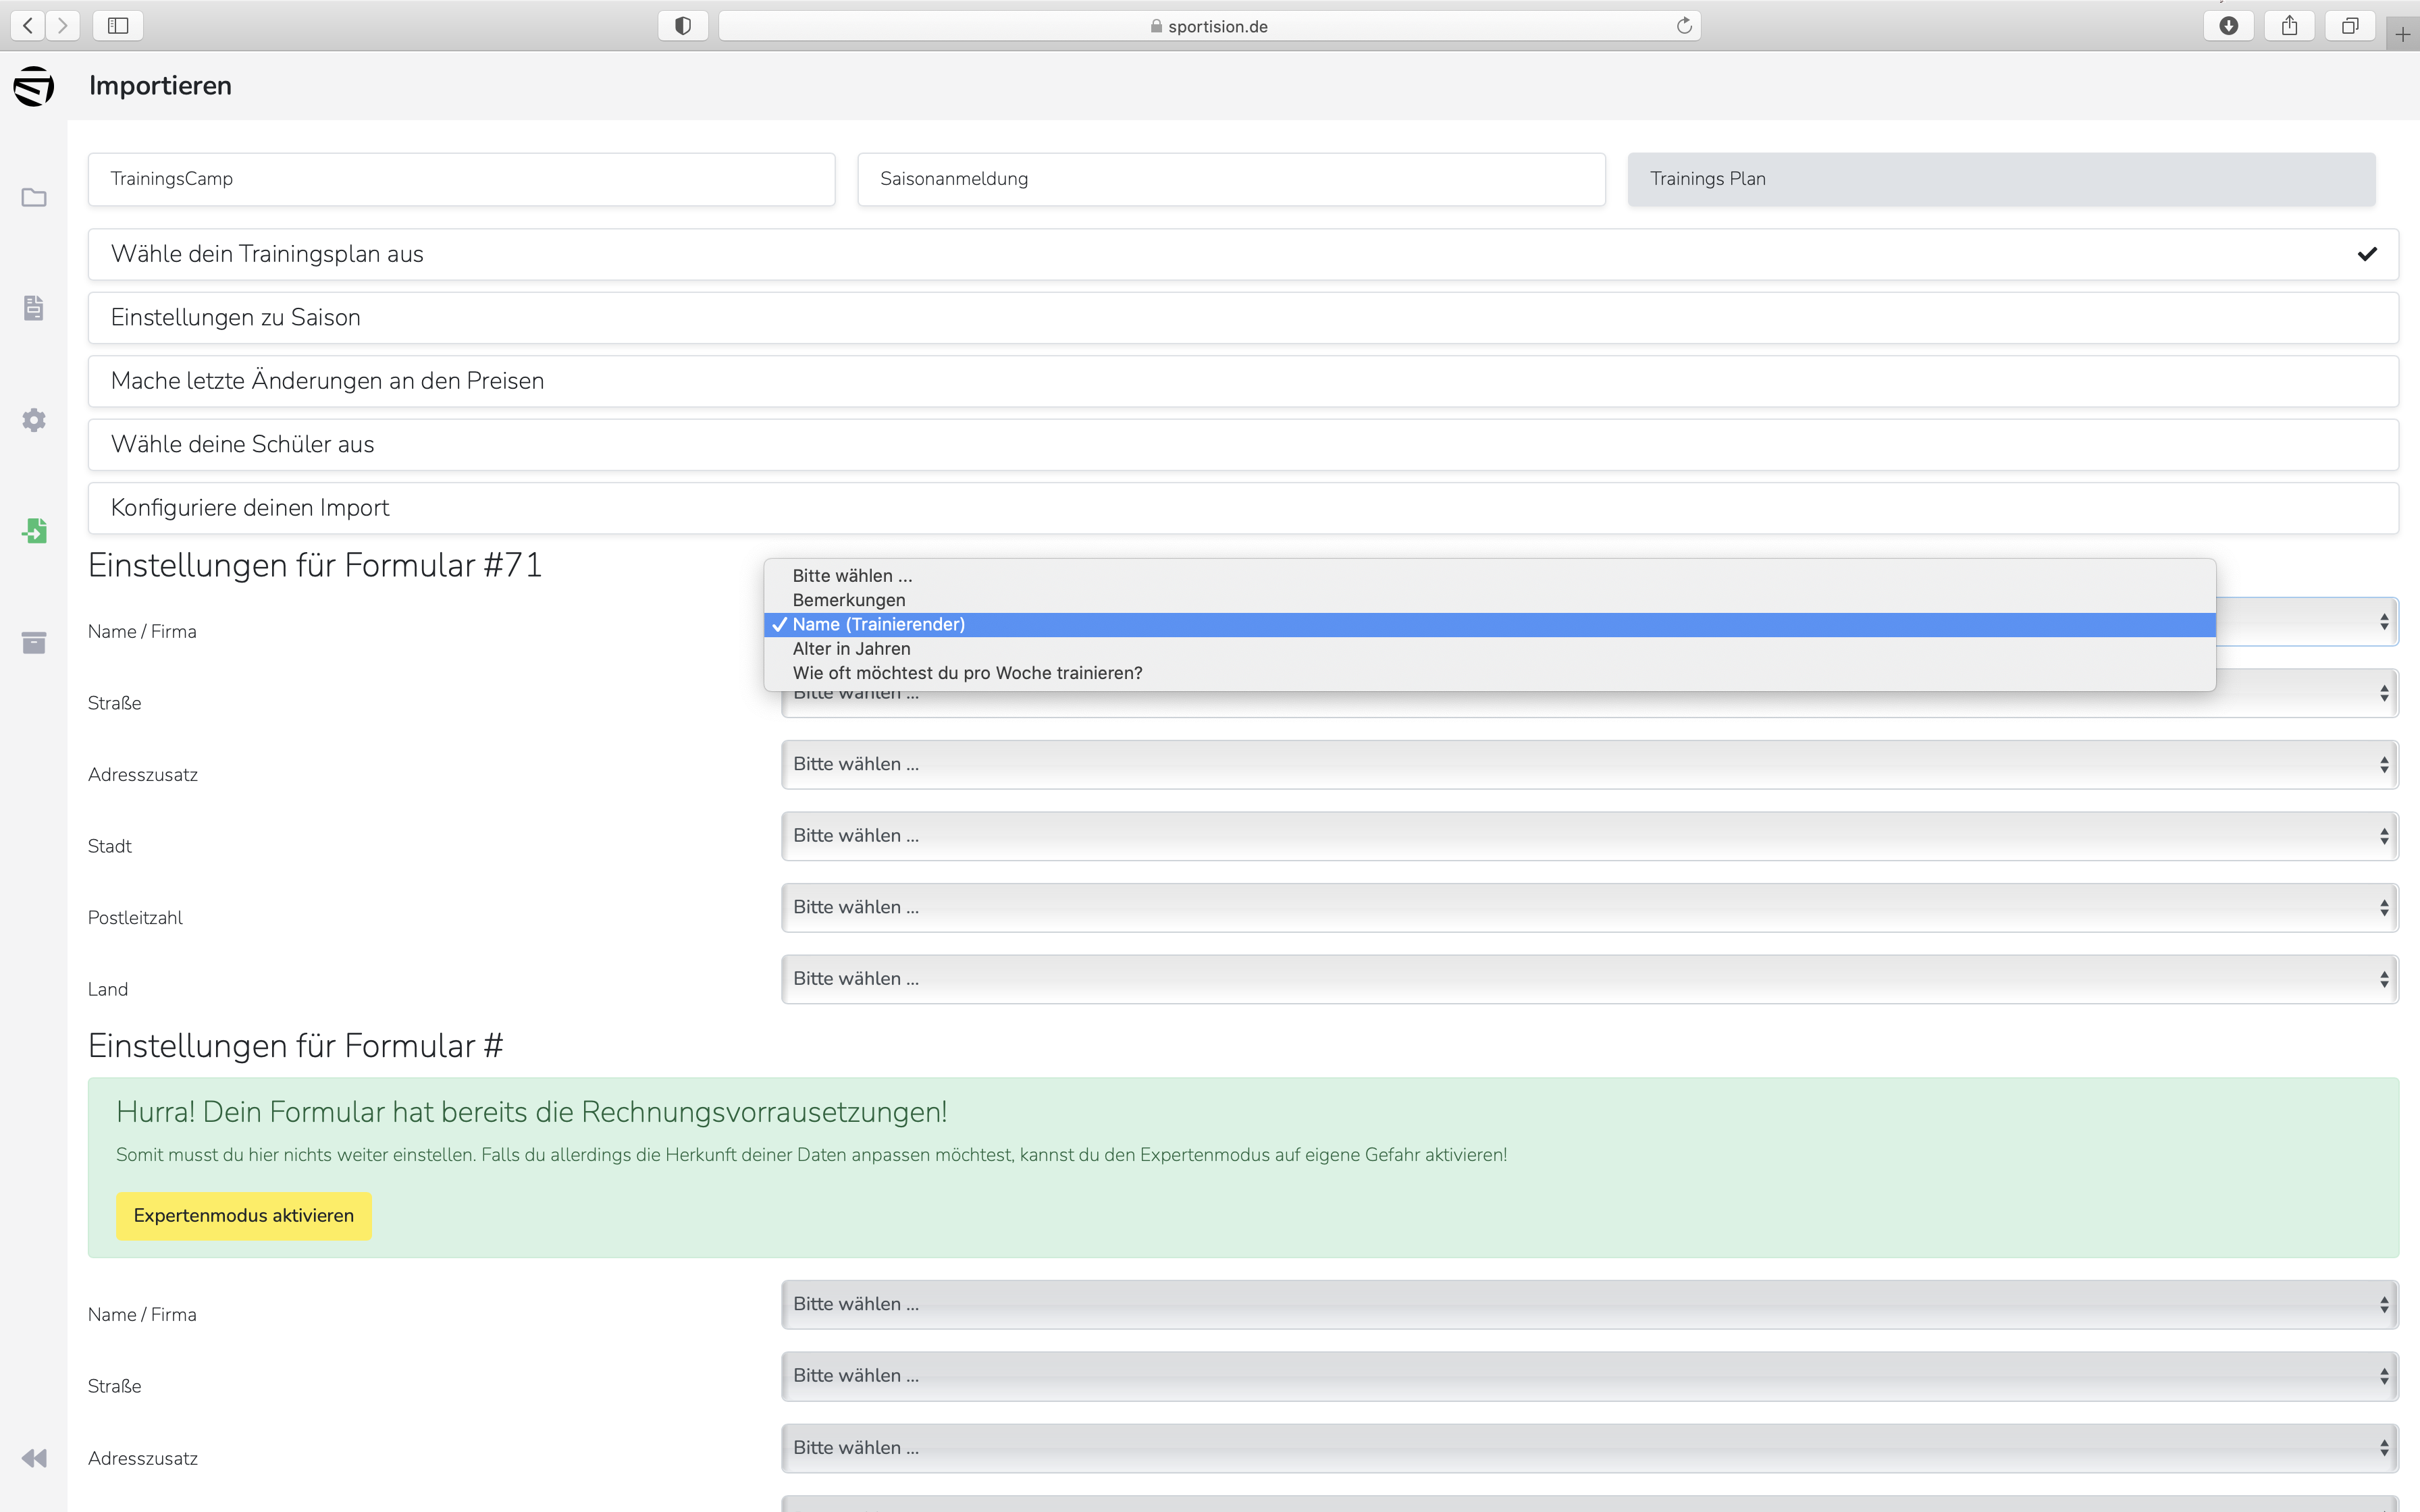Expand 'Mache letzte Änderungen an den Preisen'

click(x=1243, y=381)
